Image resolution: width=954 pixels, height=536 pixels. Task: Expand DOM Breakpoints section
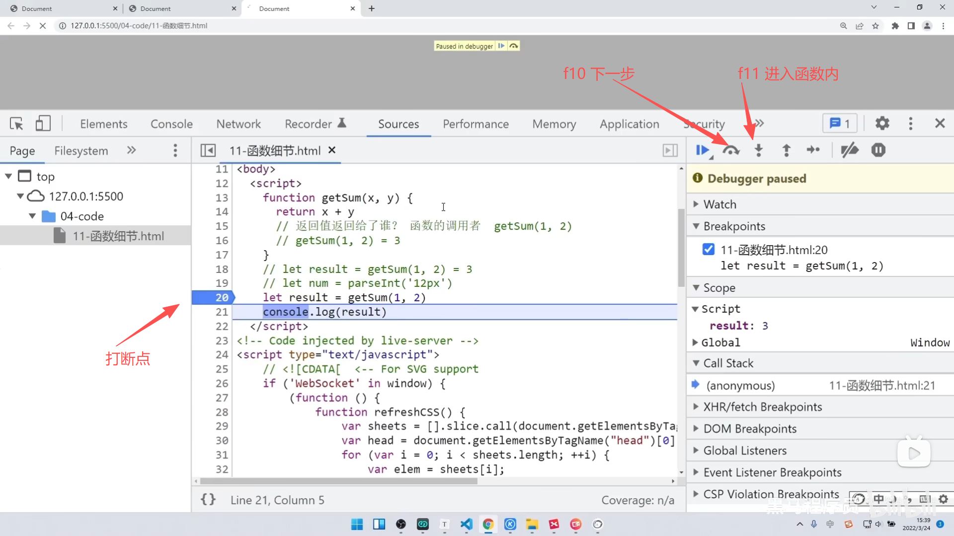click(x=820, y=428)
